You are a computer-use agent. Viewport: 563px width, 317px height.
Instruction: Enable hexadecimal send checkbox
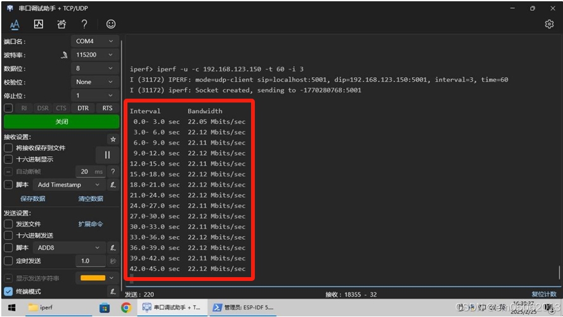point(8,235)
